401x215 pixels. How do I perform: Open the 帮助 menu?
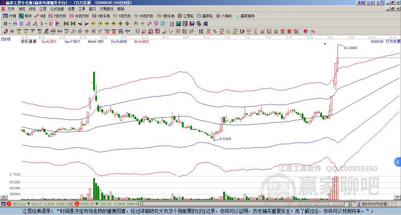click(x=121, y=9)
